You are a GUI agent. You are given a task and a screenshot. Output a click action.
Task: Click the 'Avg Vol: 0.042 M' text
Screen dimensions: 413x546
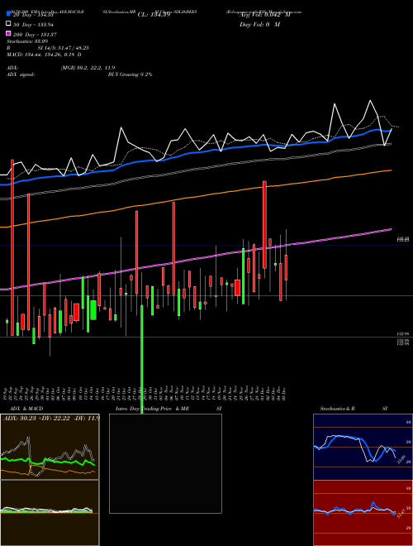coord(264,15)
